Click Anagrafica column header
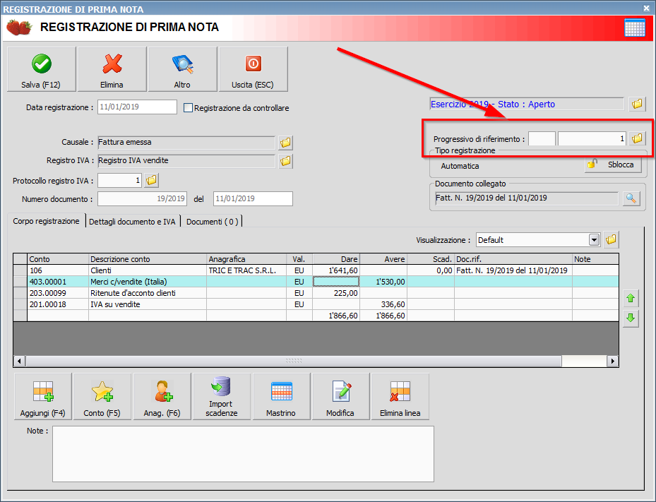This screenshot has width=656, height=502. click(x=246, y=259)
